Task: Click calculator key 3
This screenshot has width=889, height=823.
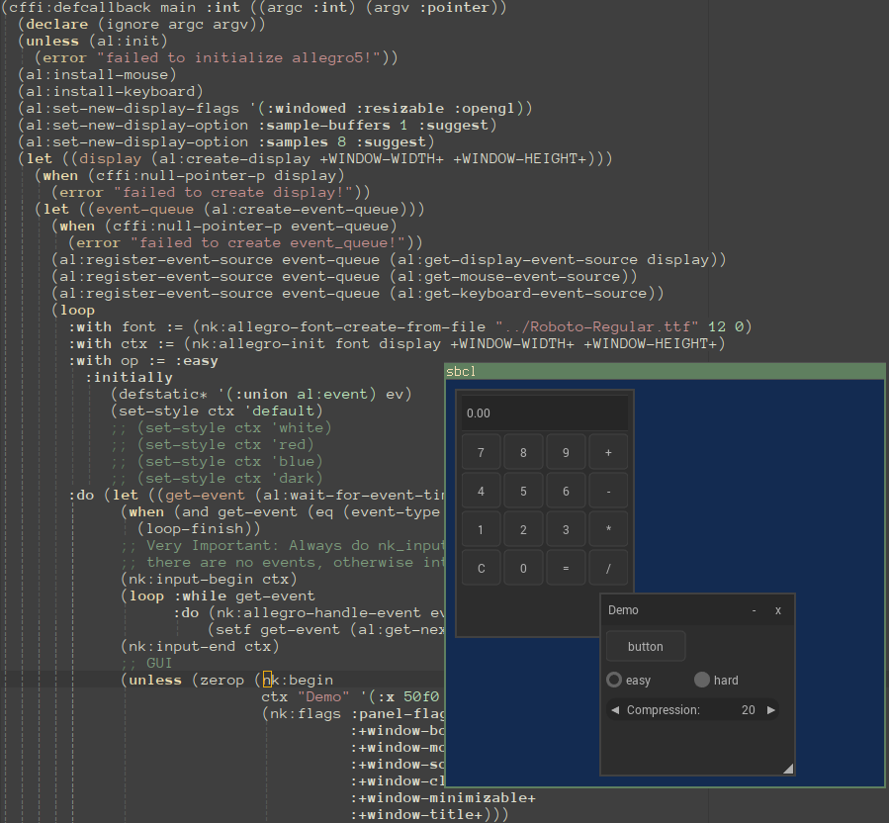Action: point(566,530)
